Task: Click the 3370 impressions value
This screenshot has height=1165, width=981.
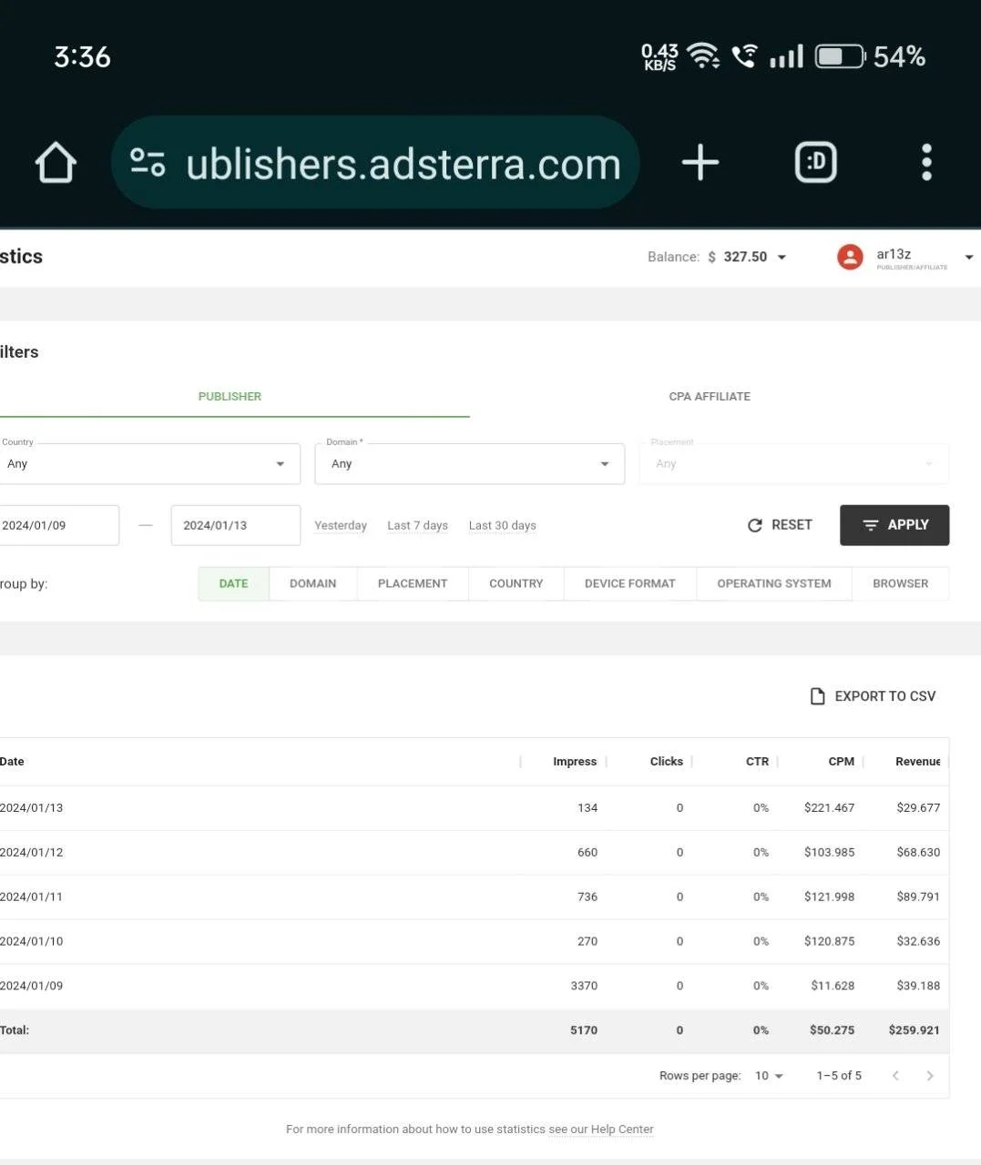Action: [x=584, y=987]
